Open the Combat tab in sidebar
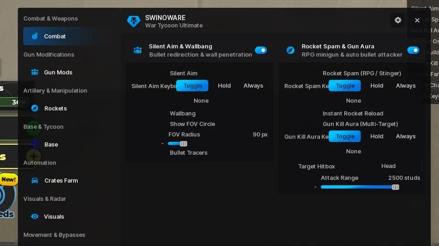The image size is (439, 246). pyautogui.click(x=67, y=37)
